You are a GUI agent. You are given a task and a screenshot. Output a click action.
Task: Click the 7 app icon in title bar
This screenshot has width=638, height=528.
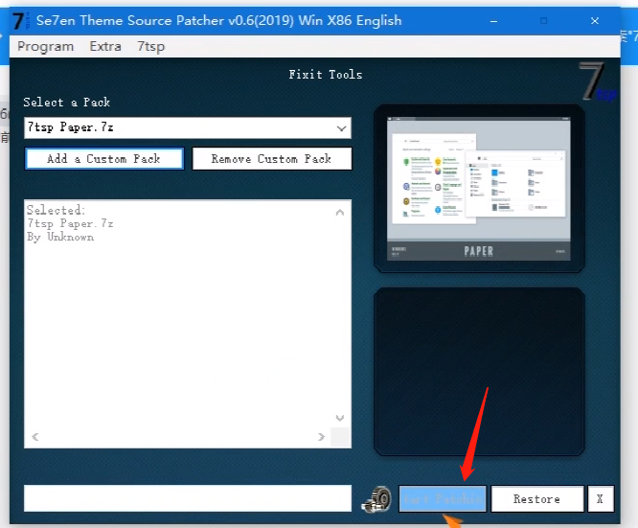click(x=19, y=21)
